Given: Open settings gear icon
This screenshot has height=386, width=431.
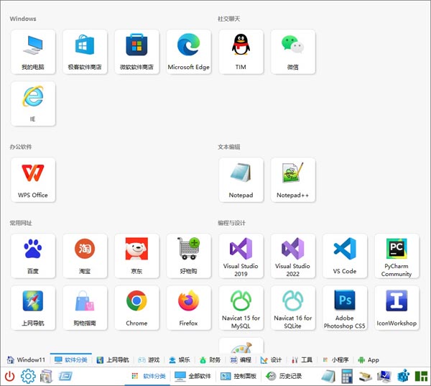Looking at the screenshot, I should [x=28, y=376].
